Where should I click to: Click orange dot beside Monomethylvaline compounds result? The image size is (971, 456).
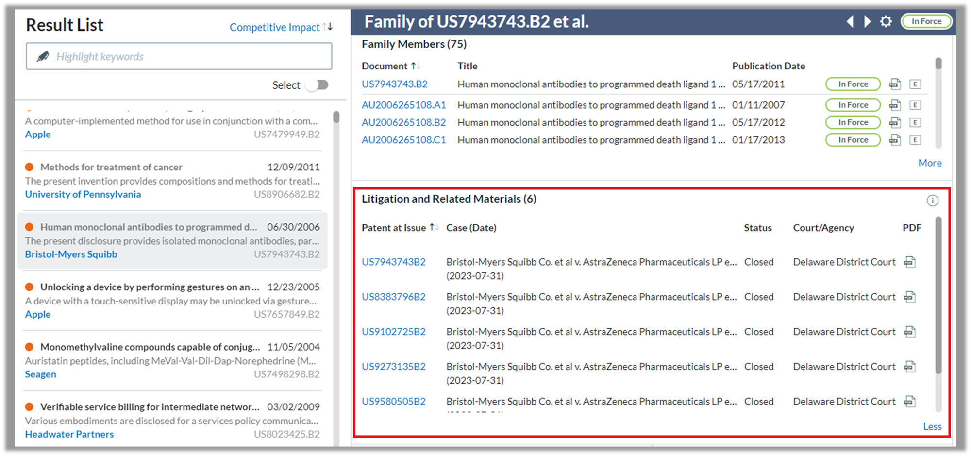(29, 347)
